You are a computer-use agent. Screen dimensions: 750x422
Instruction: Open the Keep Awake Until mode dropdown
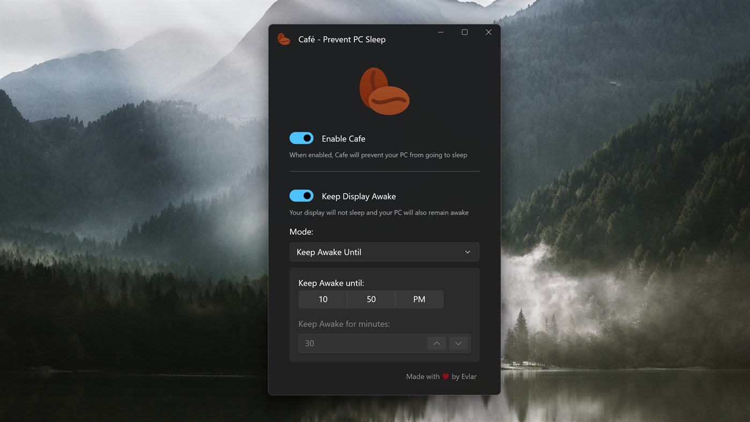(384, 251)
